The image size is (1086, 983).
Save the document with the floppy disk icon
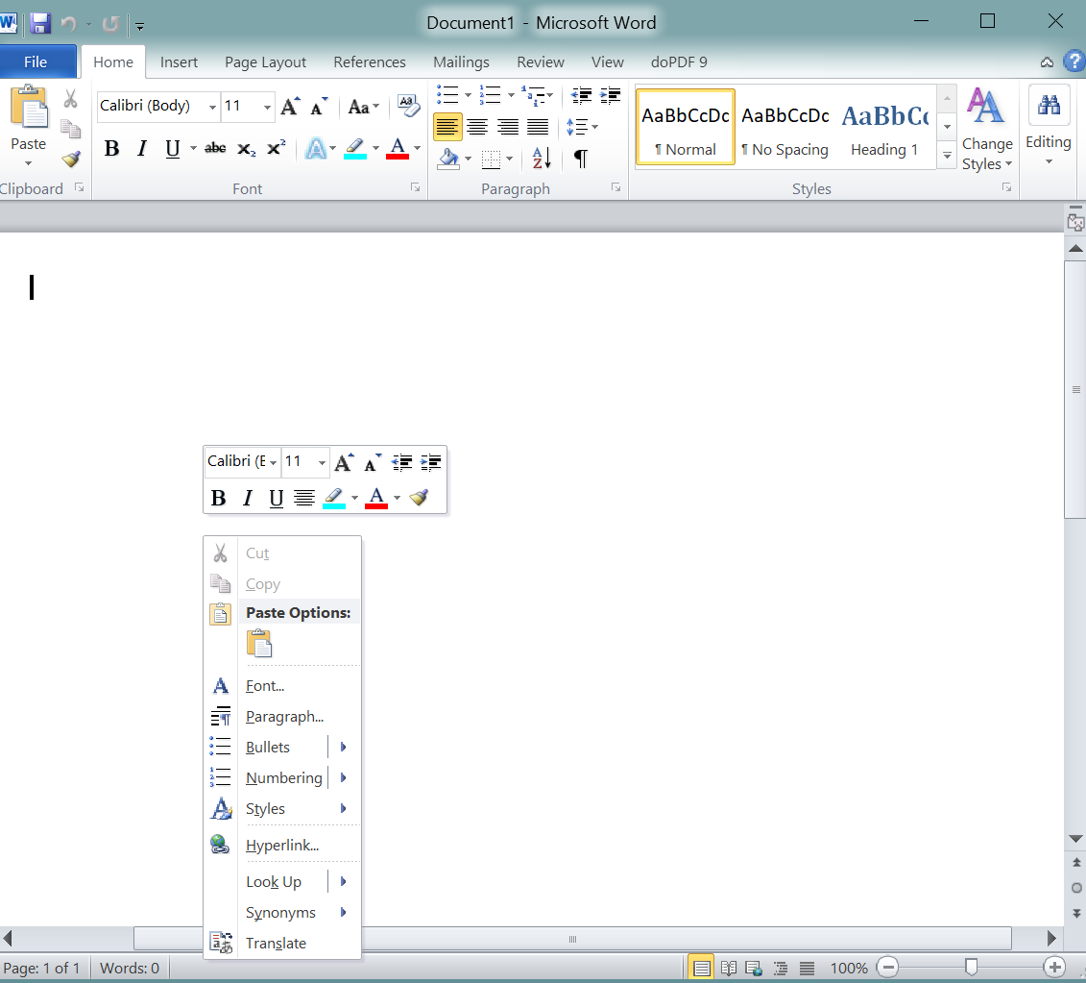(40, 24)
